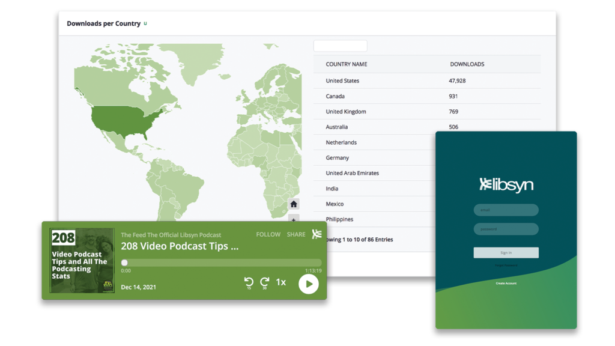Open the episode 208 cover thumbnail
This screenshot has width=615, height=346.
[x=82, y=261]
